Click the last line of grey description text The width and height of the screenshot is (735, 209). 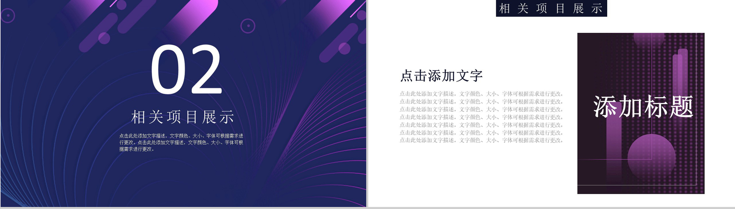pos(482,140)
